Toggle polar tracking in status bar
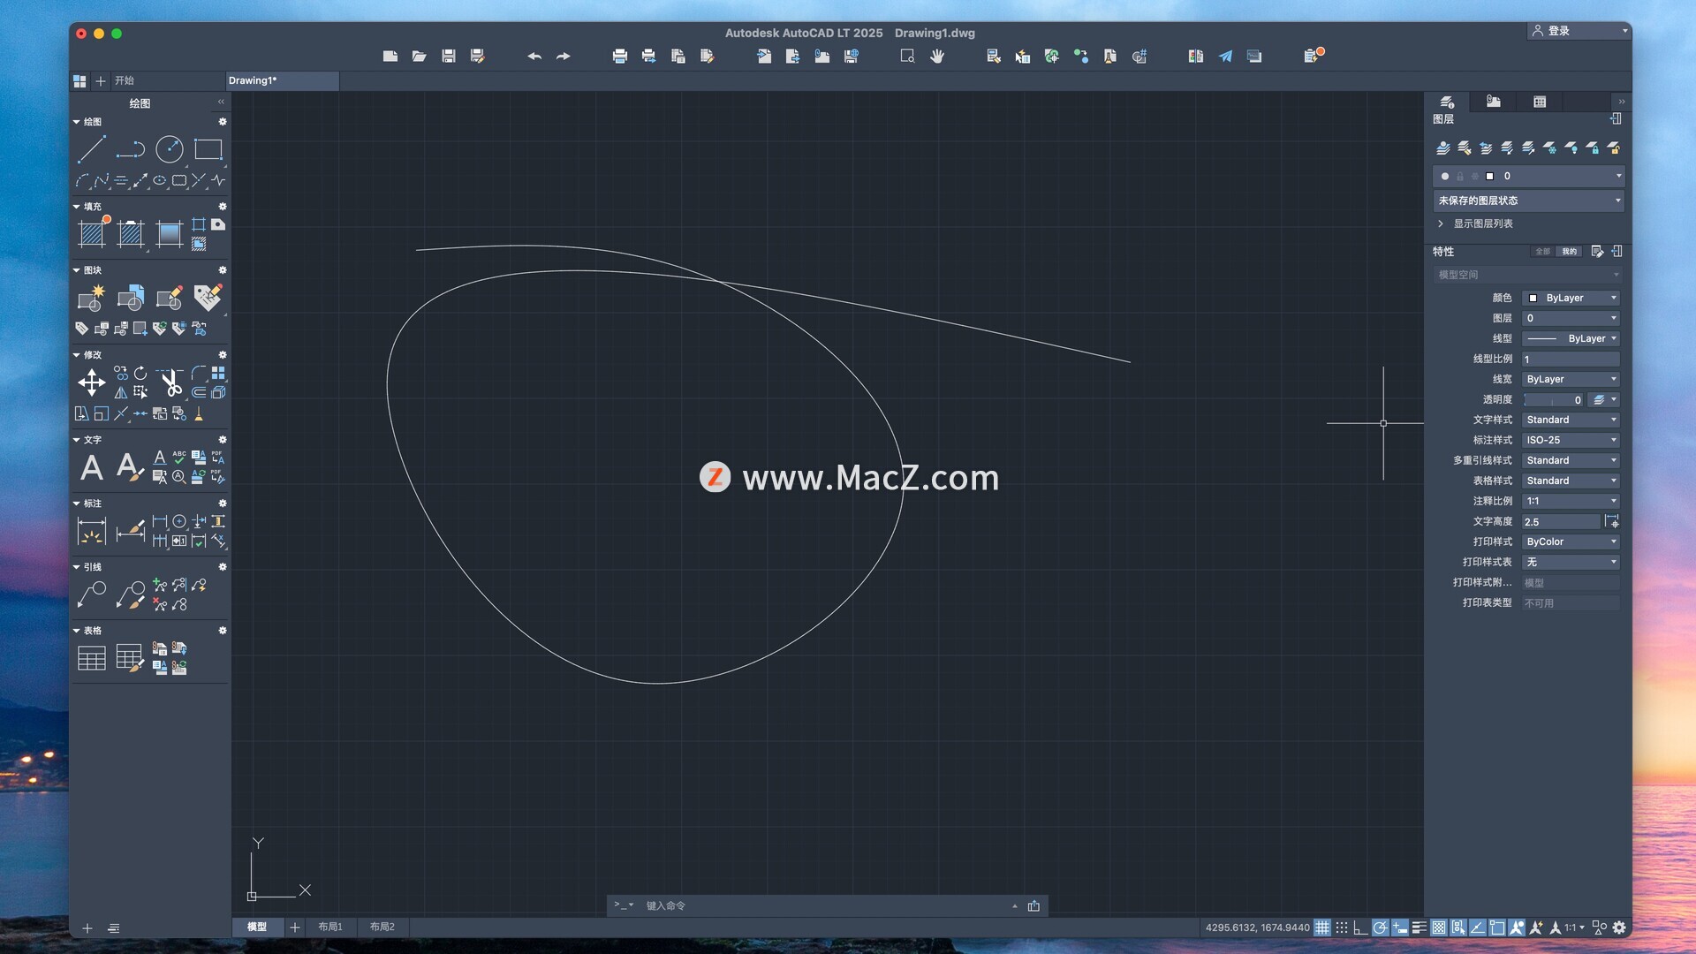 click(1380, 927)
